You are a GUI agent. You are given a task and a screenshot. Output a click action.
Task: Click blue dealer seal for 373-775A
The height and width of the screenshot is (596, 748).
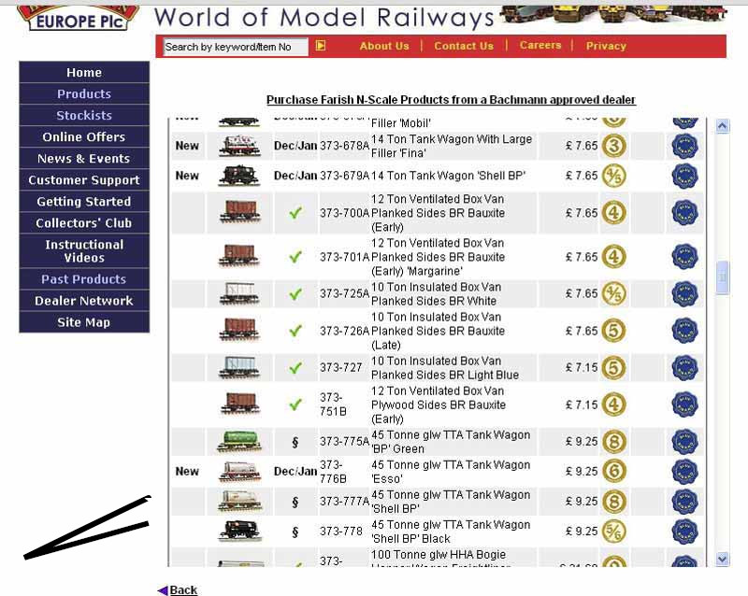tap(684, 442)
